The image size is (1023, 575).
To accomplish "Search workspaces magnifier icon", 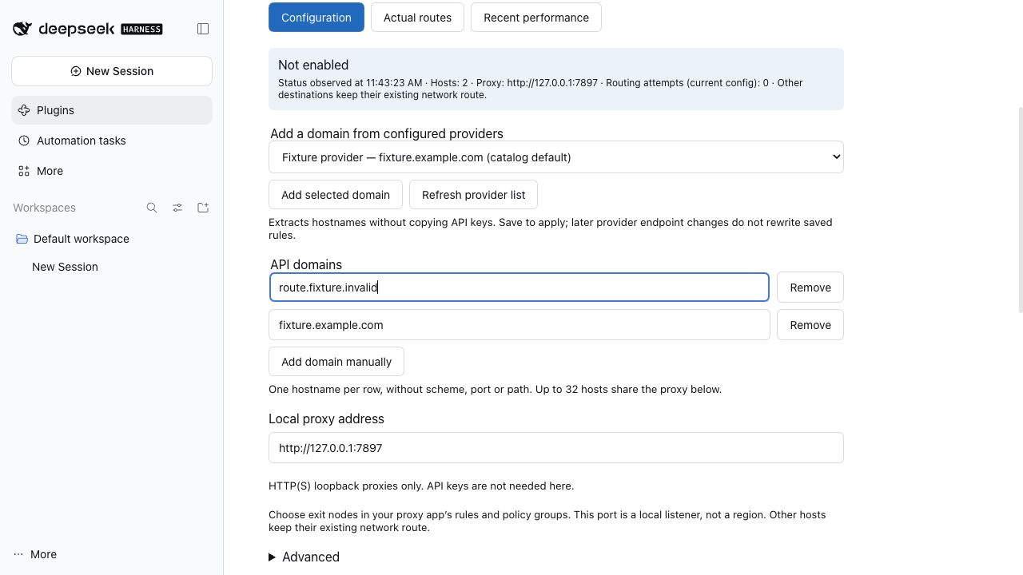I will (152, 208).
